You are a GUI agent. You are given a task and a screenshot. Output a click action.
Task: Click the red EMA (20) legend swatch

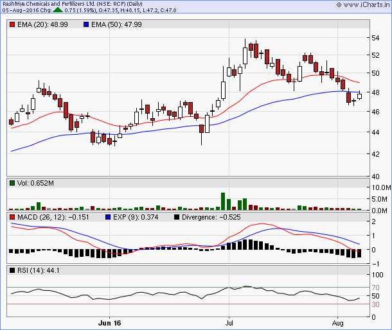click(12, 24)
